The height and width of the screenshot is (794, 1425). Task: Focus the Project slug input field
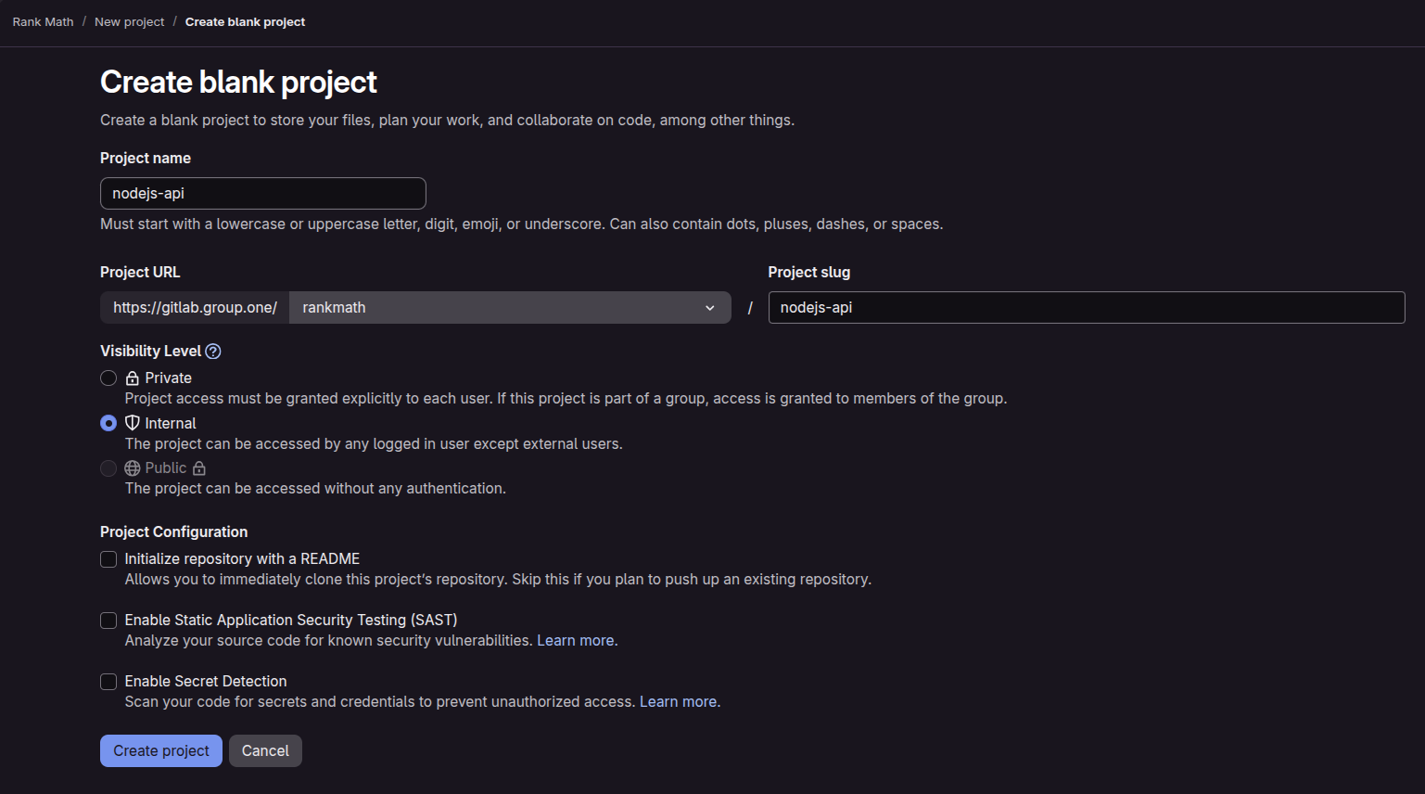pyautogui.click(x=1087, y=308)
